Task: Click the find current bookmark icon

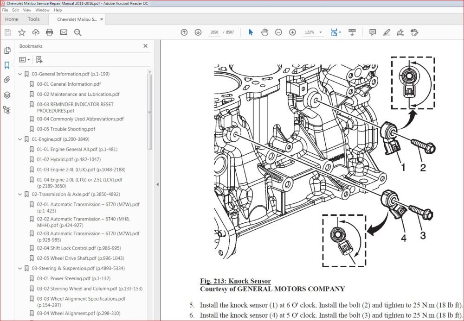Action: [39, 60]
